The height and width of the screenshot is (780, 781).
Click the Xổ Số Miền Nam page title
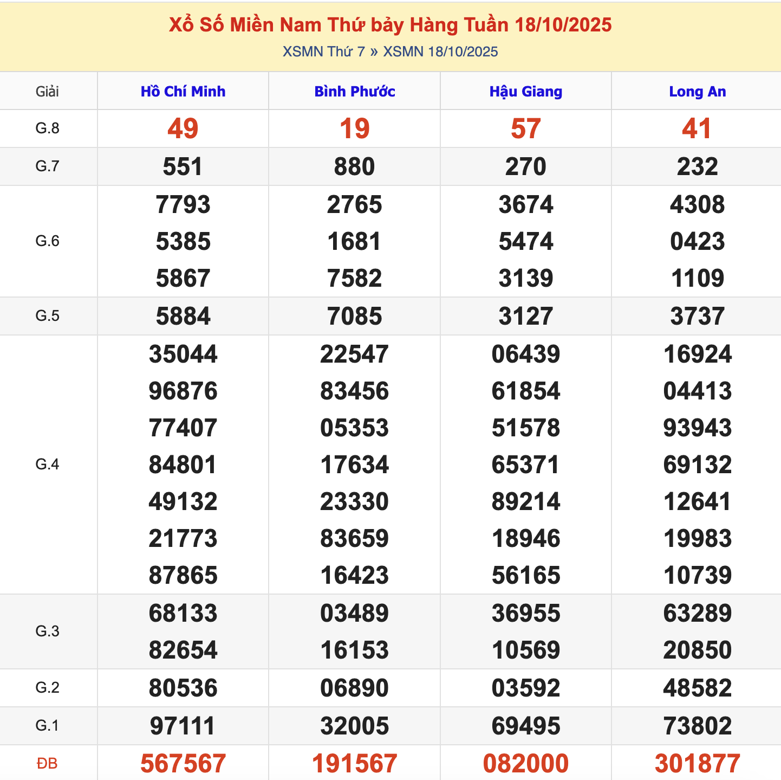pyautogui.click(x=390, y=25)
